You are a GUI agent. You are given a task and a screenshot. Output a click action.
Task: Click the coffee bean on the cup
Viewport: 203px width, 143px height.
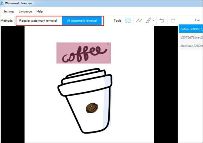pos(92,108)
